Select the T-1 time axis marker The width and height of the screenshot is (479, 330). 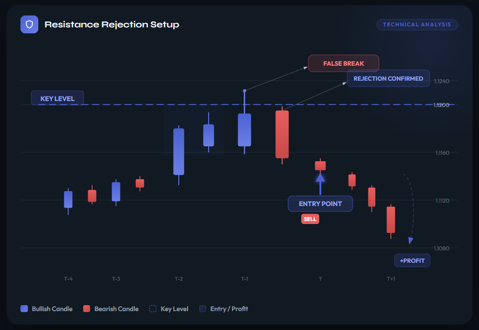pyautogui.click(x=244, y=279)
